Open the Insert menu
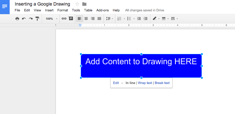 click(49, 10)
